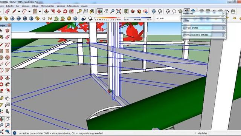241x136 pixels.
Task: Select the Offset tool in top toolbar
Action: click(53, 11)
